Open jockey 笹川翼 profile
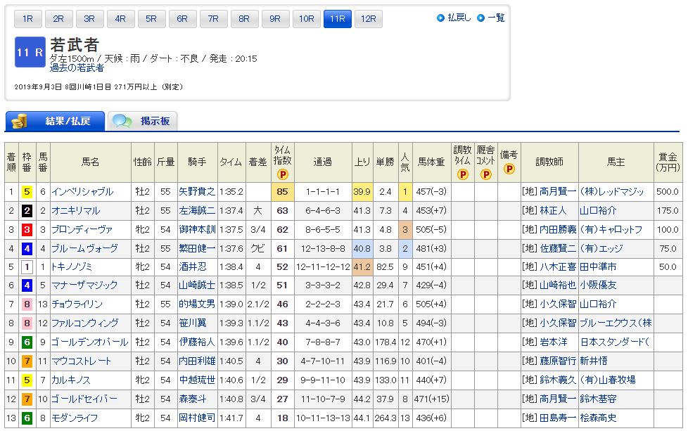Image resolution: width=688 pixels, height=431 pixels. [x=192, y=323]
